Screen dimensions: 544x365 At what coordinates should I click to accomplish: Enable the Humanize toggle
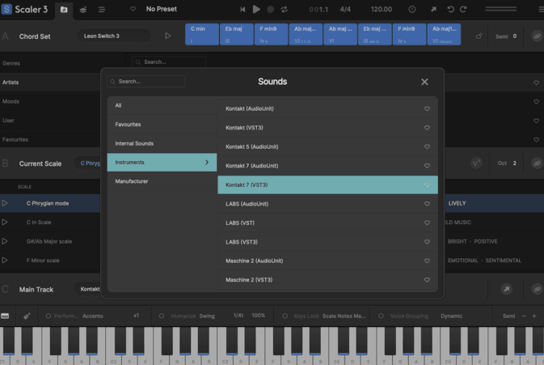coord(162,316)
